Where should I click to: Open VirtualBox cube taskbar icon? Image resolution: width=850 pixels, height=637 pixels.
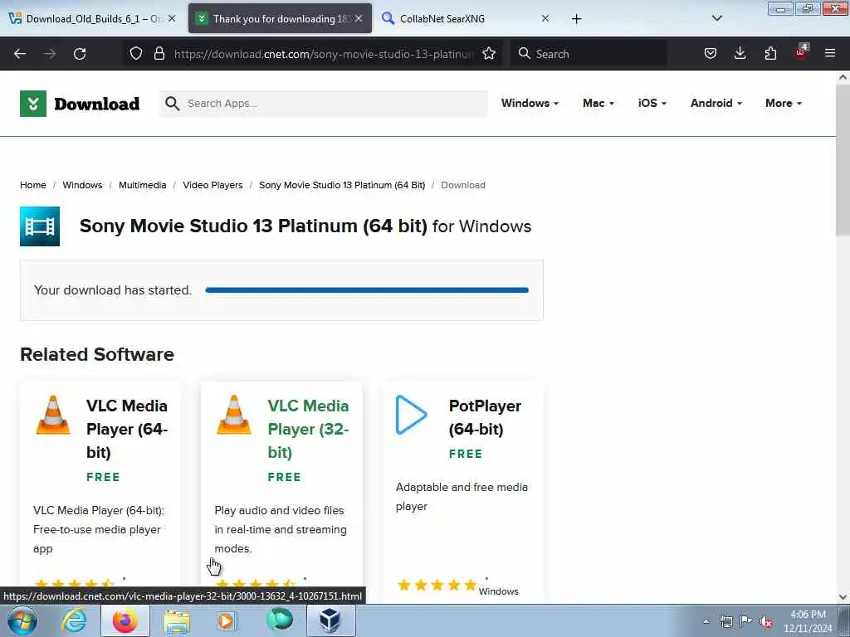tap(330, 620)
